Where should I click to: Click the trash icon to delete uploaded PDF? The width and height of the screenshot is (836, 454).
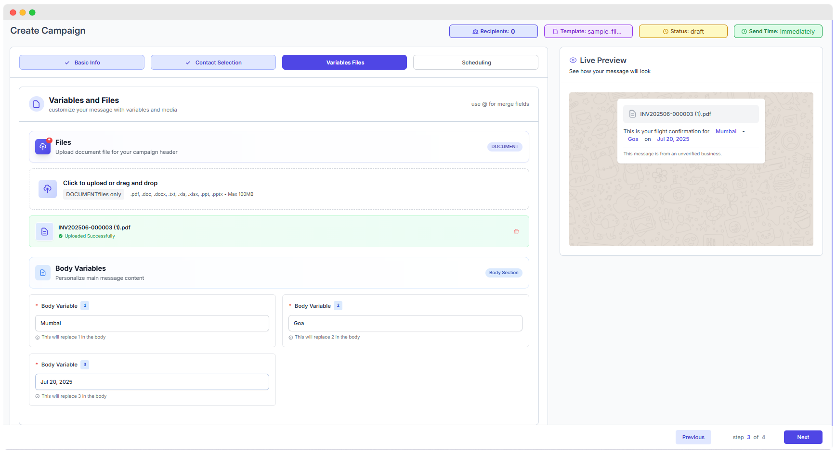(516, 231)
